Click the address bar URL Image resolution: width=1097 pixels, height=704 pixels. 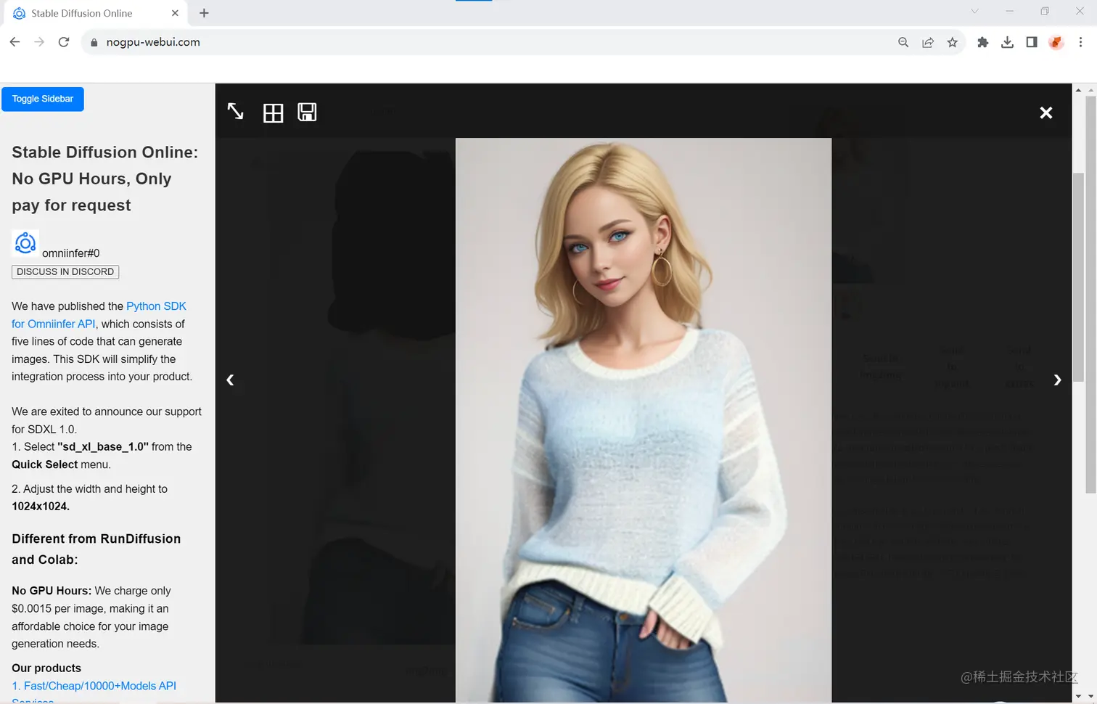(x=153, y=42)
